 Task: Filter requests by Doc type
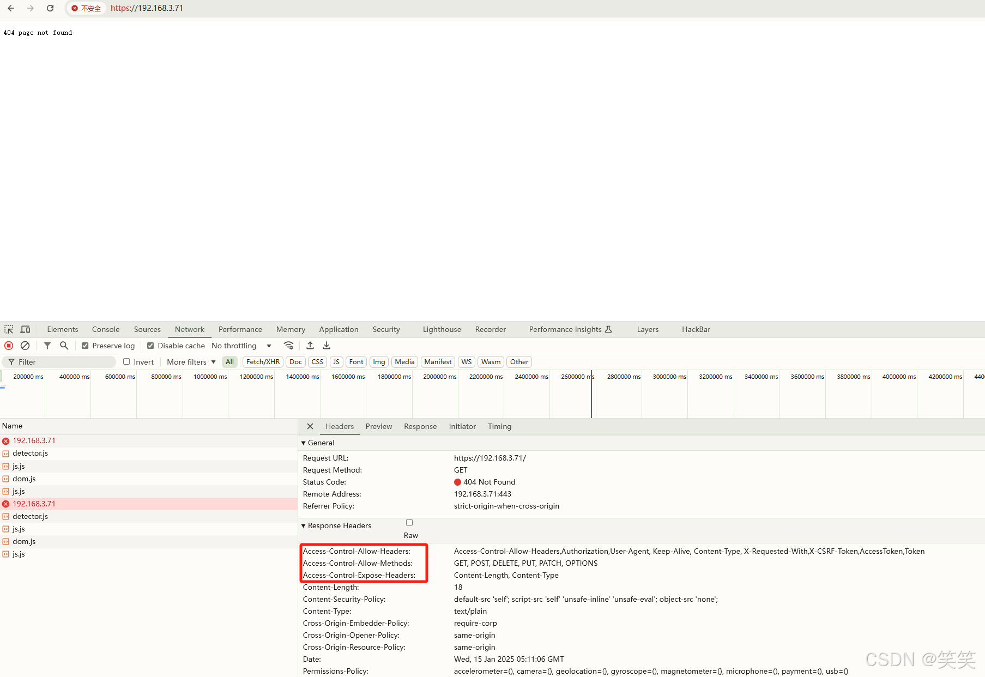(x=295, y=362)
